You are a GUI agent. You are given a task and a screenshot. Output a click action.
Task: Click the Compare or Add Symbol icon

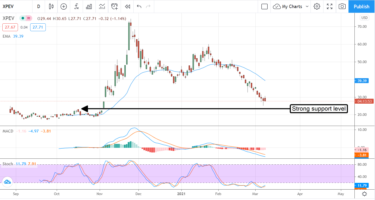point(64,6)
